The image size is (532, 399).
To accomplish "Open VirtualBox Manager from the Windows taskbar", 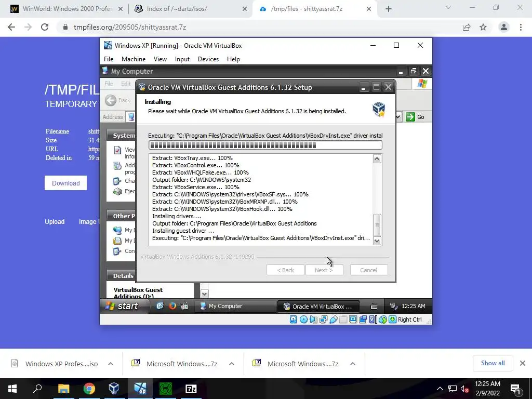I will click(x=114, y=389).
